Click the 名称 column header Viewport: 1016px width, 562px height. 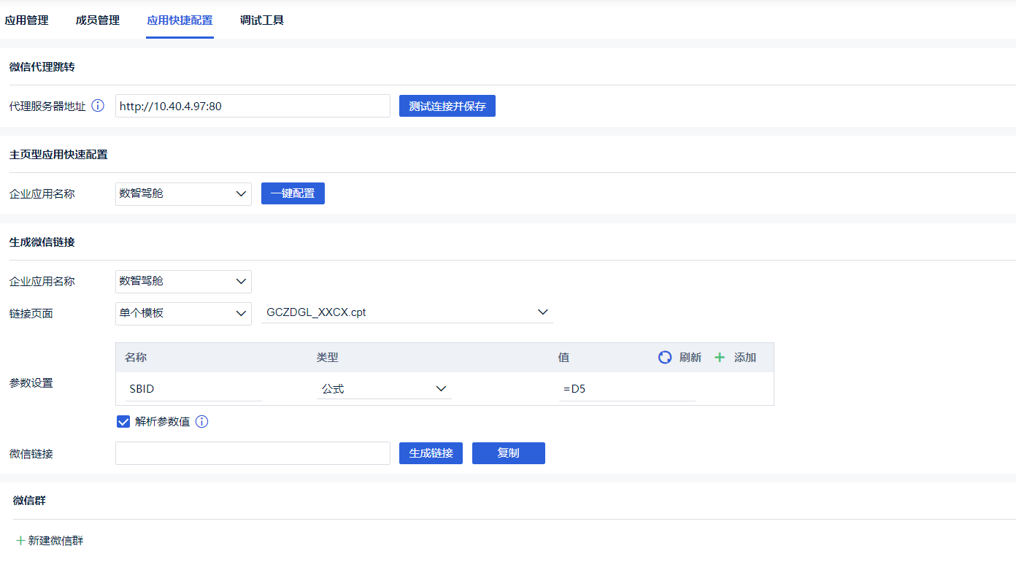click(x=136, y=358)
